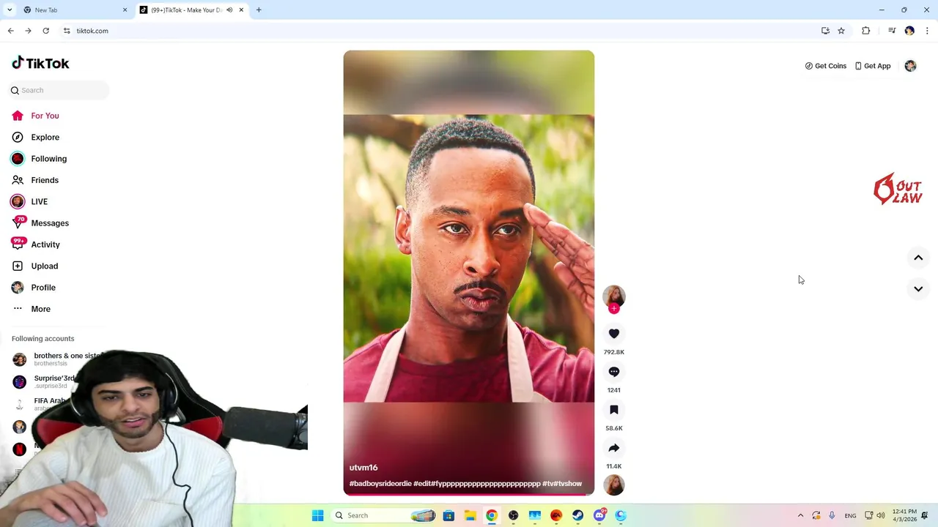
Task: Go to the previous video
Action: point(918,258)
